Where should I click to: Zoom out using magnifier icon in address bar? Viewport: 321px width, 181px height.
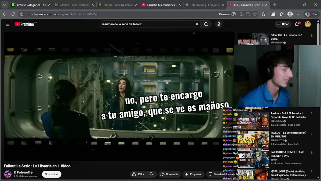click(248, 14)
